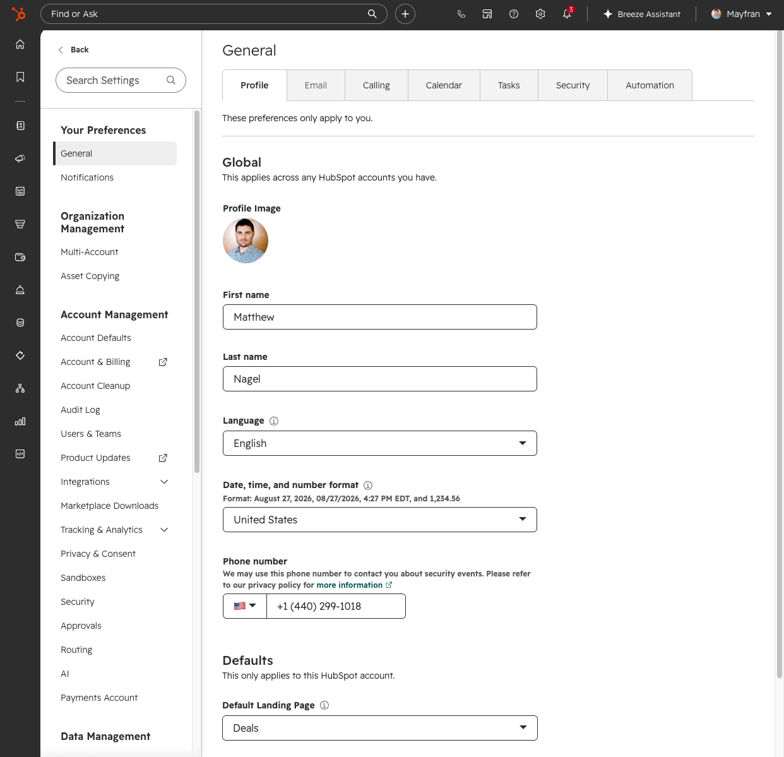
Task: Go Back from settings
Action: tap(73, 50)
